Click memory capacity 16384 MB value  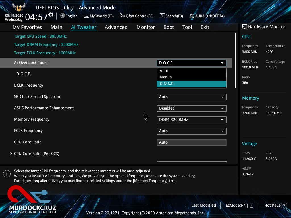[x=274, y=113]
